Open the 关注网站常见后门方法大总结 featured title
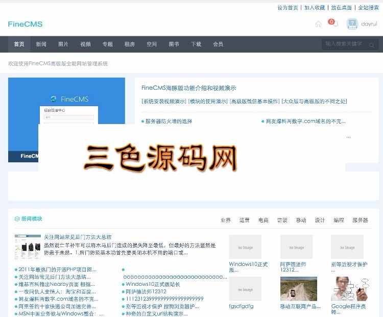383x317 pixels. tap(78, 237)
